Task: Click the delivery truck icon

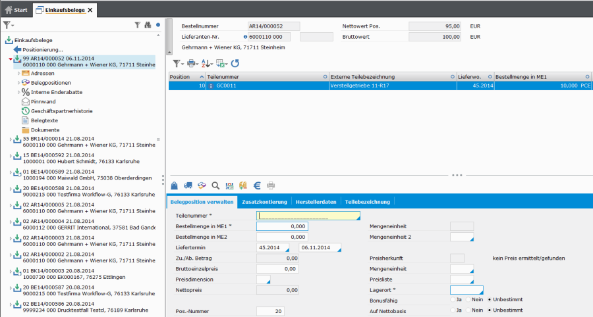Action: coord(188,185)
